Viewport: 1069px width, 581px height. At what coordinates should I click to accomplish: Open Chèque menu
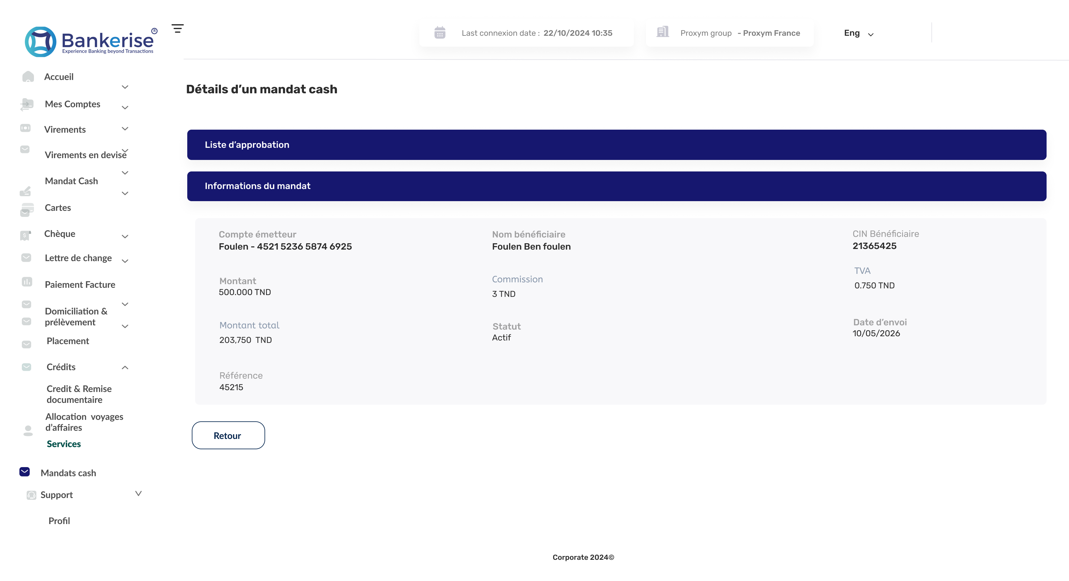(60, 234)
